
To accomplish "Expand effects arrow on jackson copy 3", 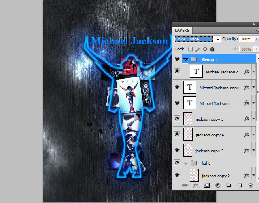I will (x=254, y=150).
